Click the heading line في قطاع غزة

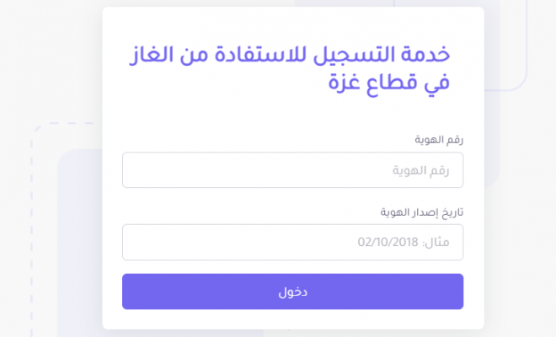(x=389, y=83)
